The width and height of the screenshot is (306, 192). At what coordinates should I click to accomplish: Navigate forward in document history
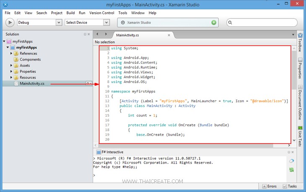[106, 34]
